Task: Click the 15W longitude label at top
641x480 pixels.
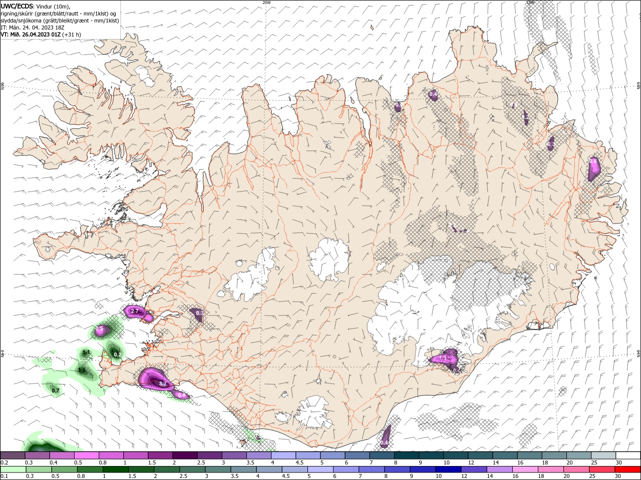Action: 530,2
